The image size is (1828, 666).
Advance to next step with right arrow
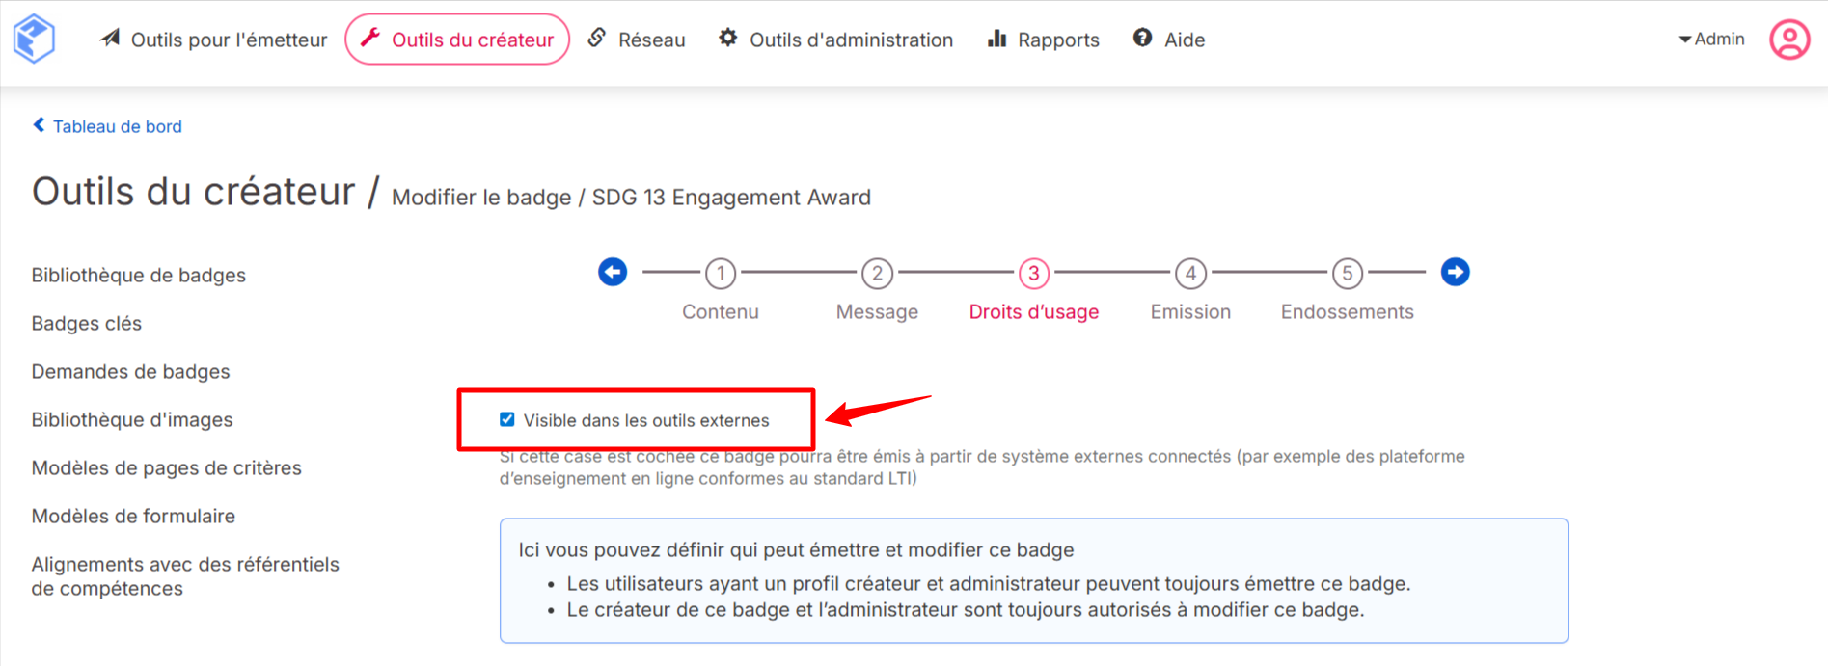1455,273
